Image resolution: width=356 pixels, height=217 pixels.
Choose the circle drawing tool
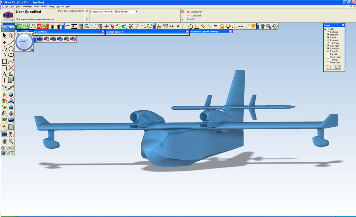point(11,49)
